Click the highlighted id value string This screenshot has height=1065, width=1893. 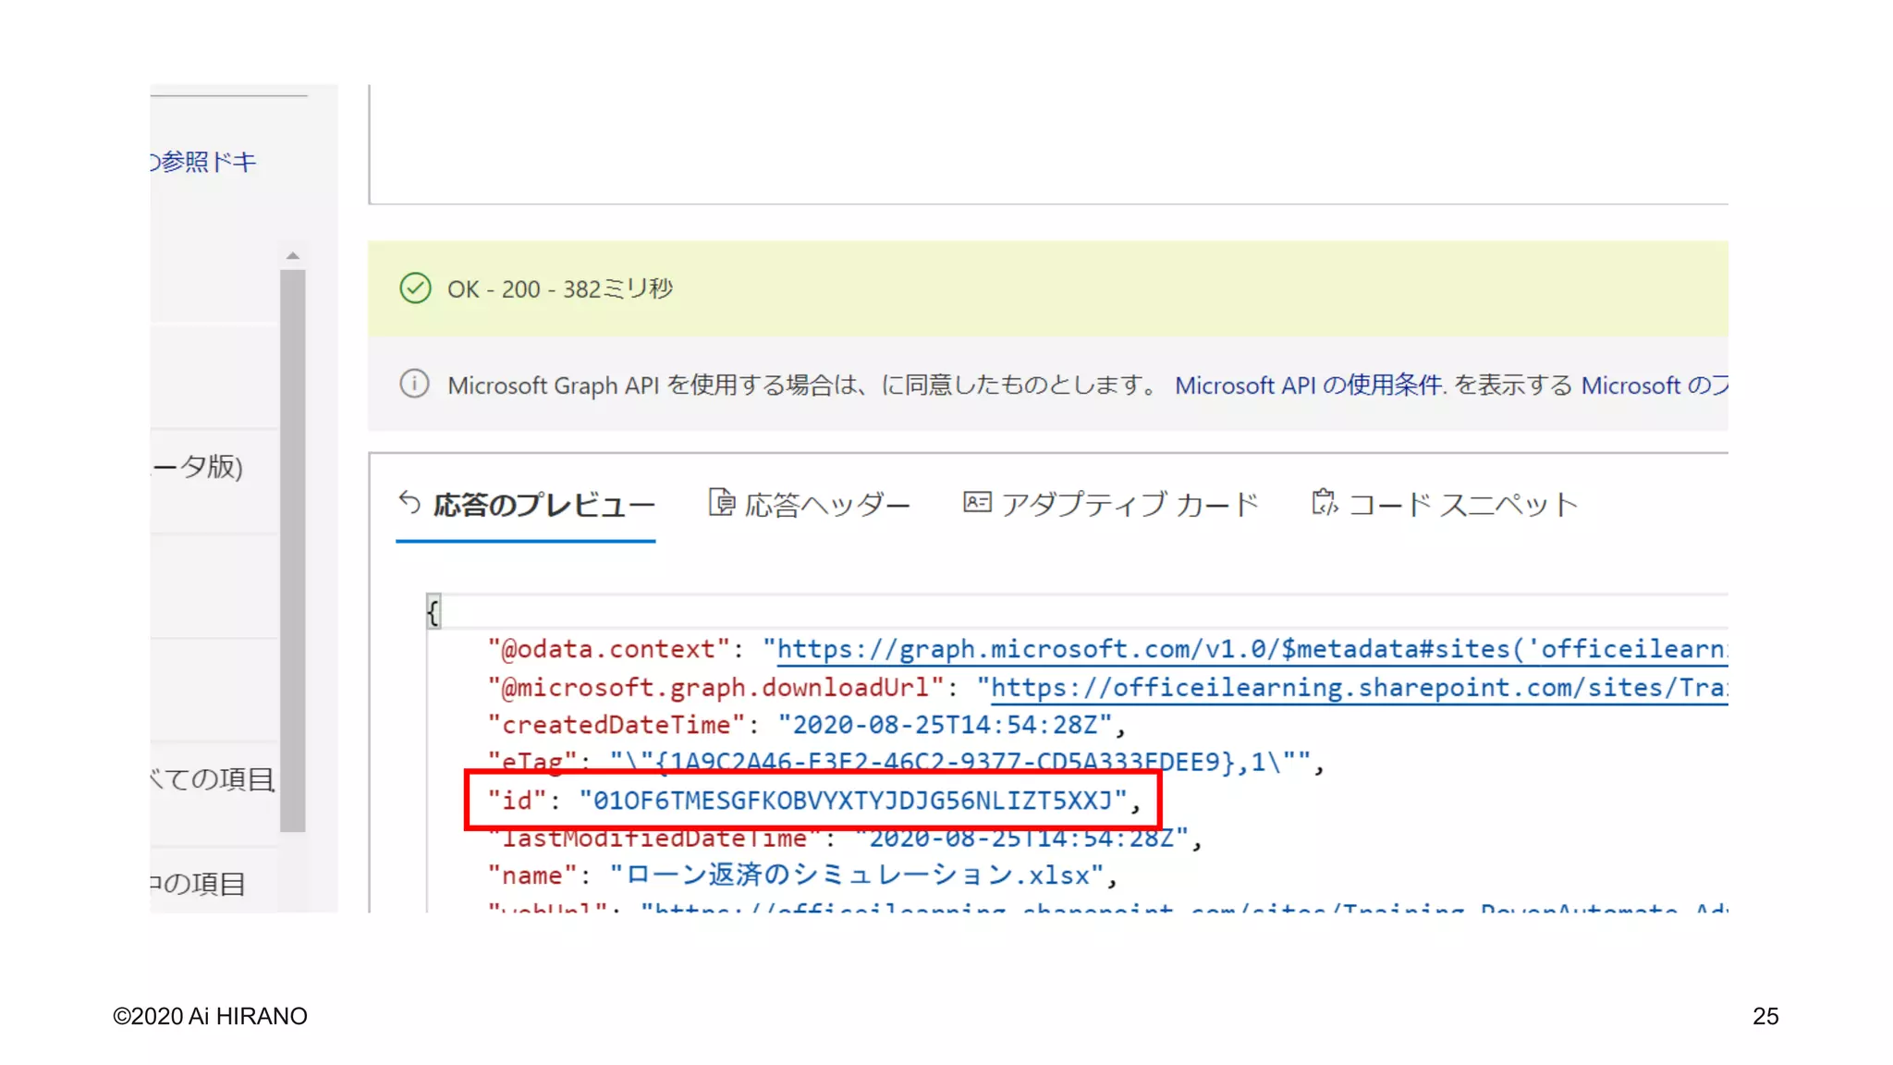[852, 801]
